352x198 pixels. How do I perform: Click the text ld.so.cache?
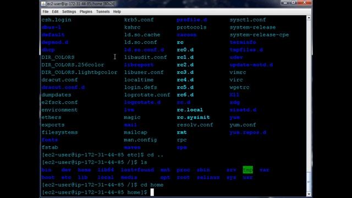[x=142, y=35]
